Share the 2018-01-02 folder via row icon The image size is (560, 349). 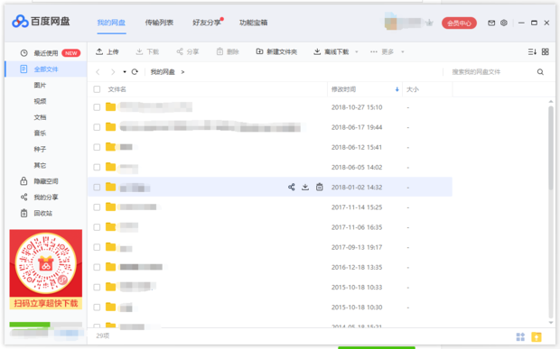point(292,188)
